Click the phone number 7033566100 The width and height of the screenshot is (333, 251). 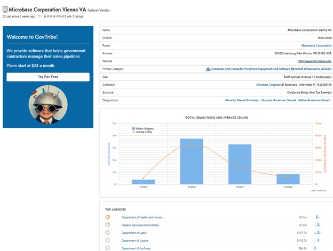click(324, 85)
